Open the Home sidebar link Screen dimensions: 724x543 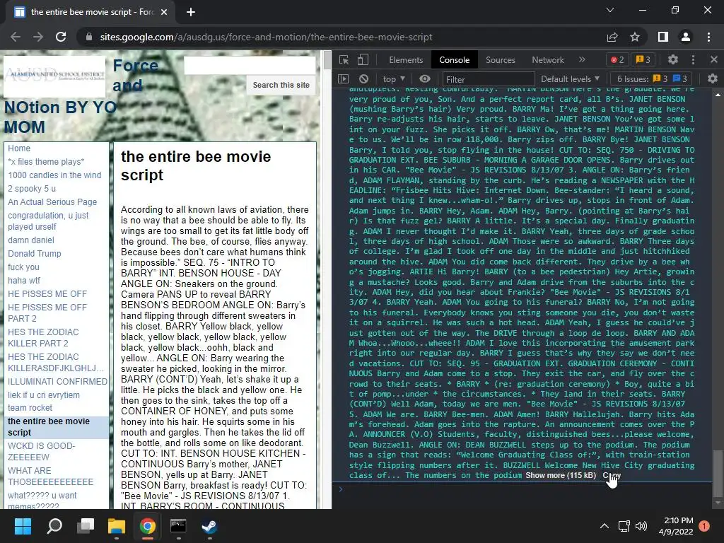coord(19,148)
